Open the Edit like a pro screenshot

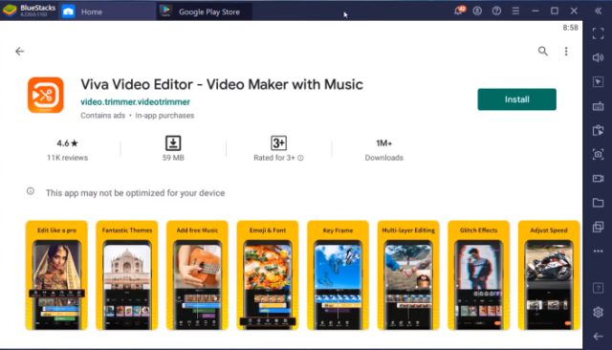pos(56,275)
